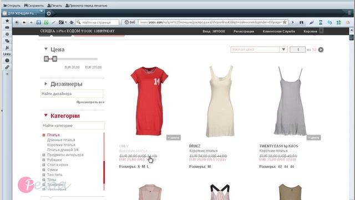Click the feather Notes toolbar icon

point(312,22)
